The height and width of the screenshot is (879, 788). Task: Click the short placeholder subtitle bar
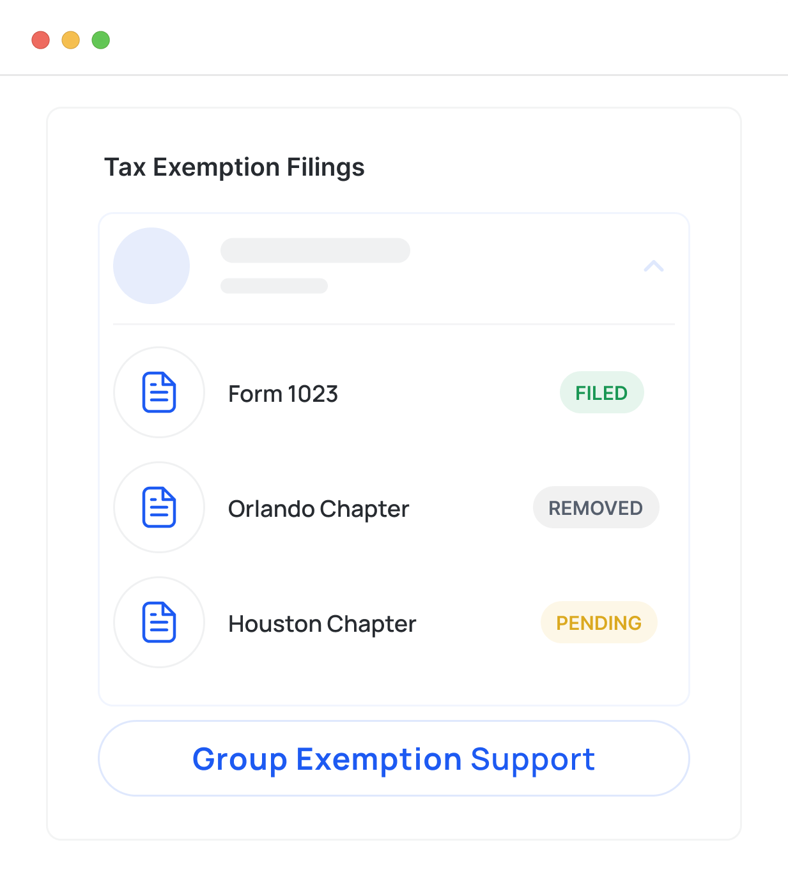pos(274,286)
